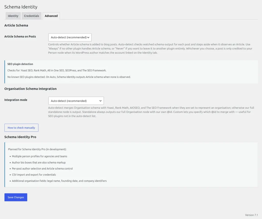This screenshot has width=262, height=219.
Task: Click the Article Schema section heading
Action: click(16, 25)
